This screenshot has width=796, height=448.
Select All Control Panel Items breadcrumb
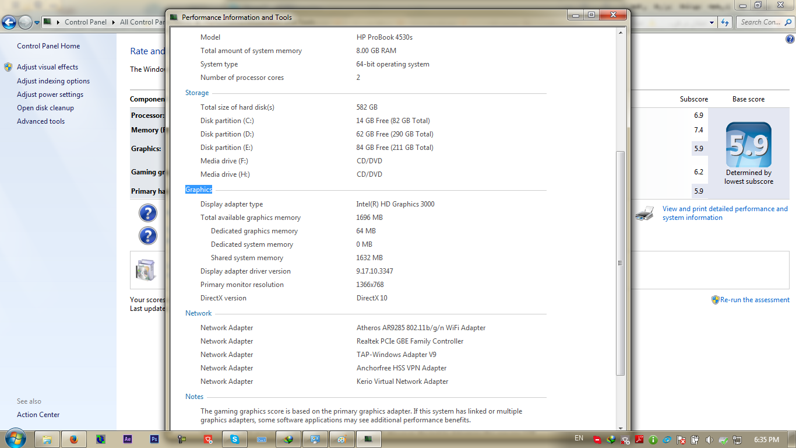(x=143, y=22)
